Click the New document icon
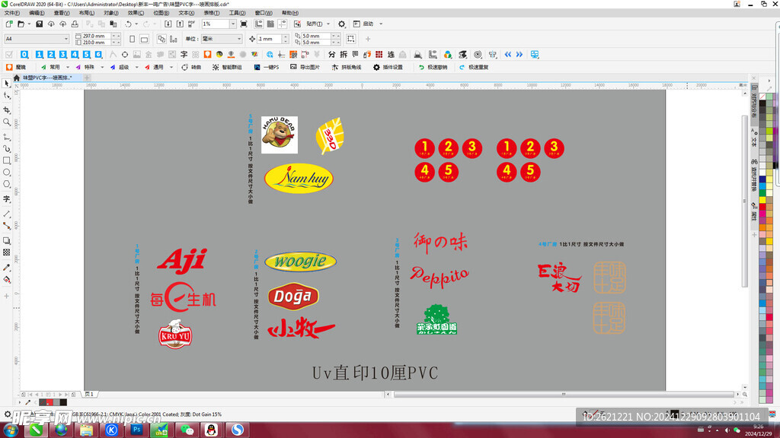Image resolution: width=780 pixels, height=438 pixels. point(9,24)
